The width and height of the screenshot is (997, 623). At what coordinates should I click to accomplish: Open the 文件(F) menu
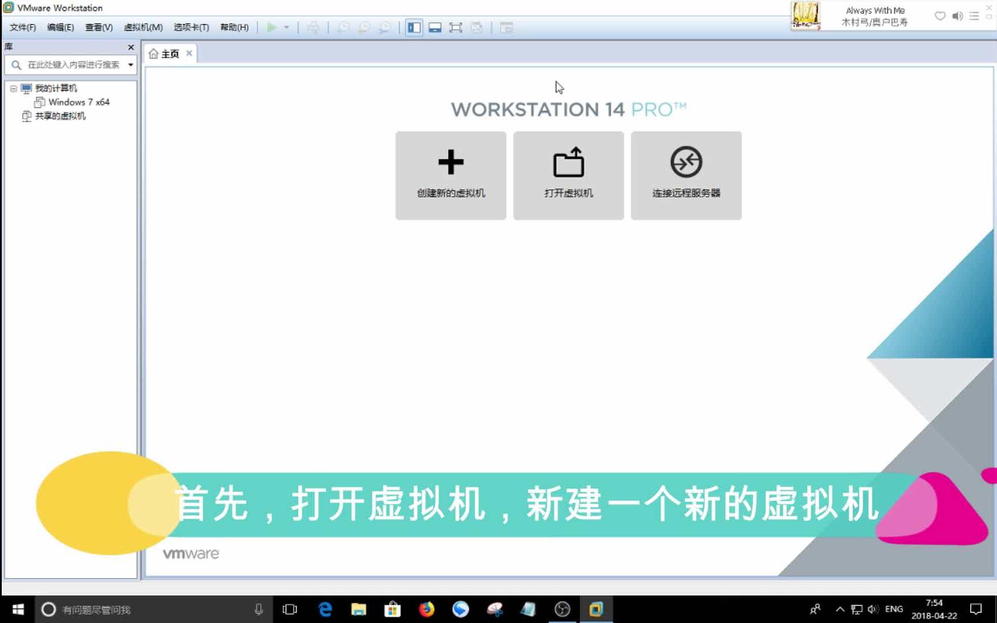click(23, 28)
